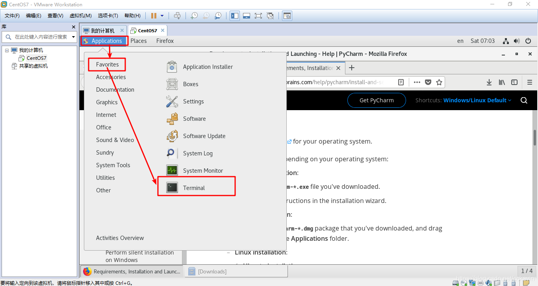This screenshot has width=538, height=286.
Task: Bookmark this page with the star icon
Action: [x=439, y=82]
